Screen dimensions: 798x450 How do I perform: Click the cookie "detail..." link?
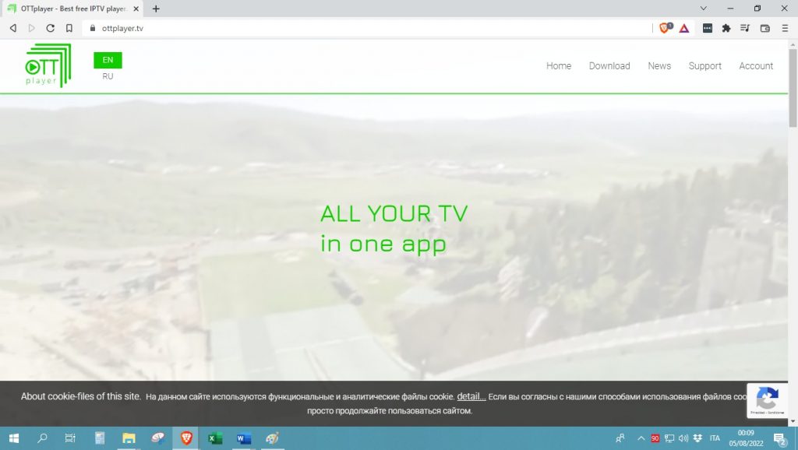click(x=471, y=396)
